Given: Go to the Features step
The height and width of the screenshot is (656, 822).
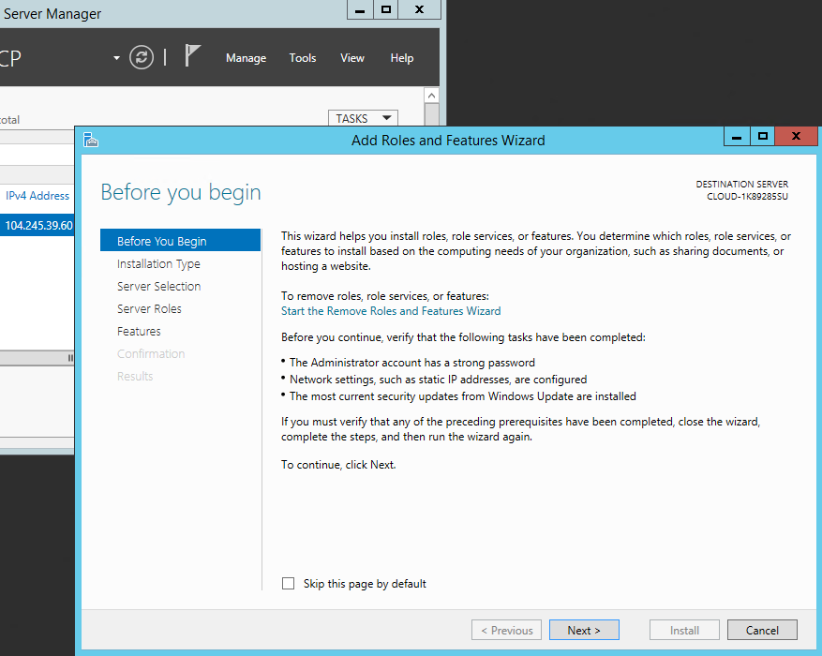Looking at the screenshot, I should (x=139, y=332).
